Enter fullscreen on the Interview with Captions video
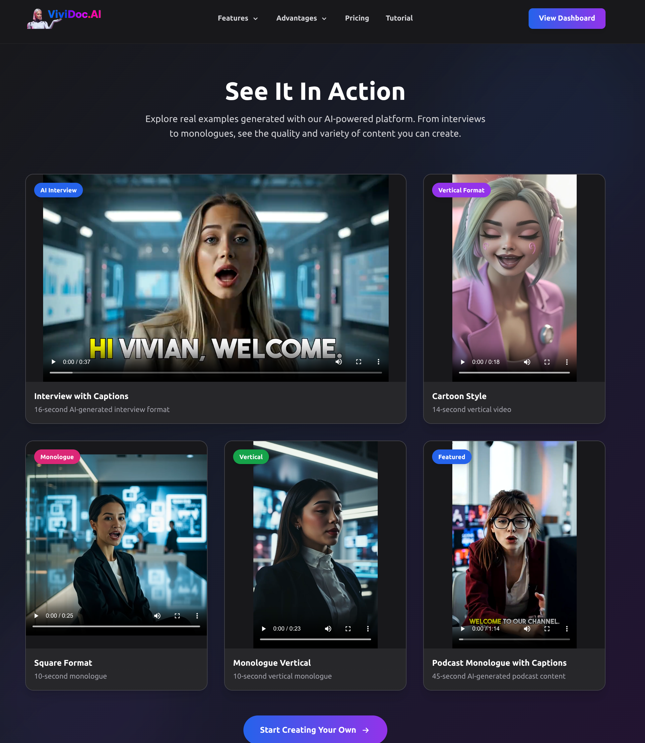 coord(358,362)
